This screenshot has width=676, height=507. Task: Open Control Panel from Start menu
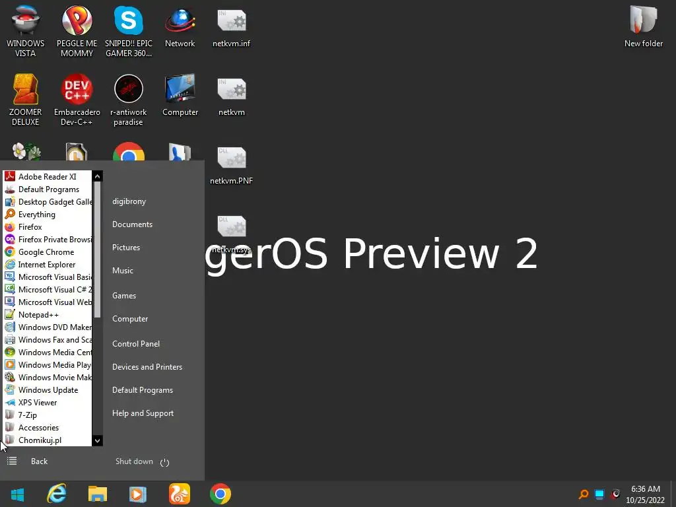[136, 343]
